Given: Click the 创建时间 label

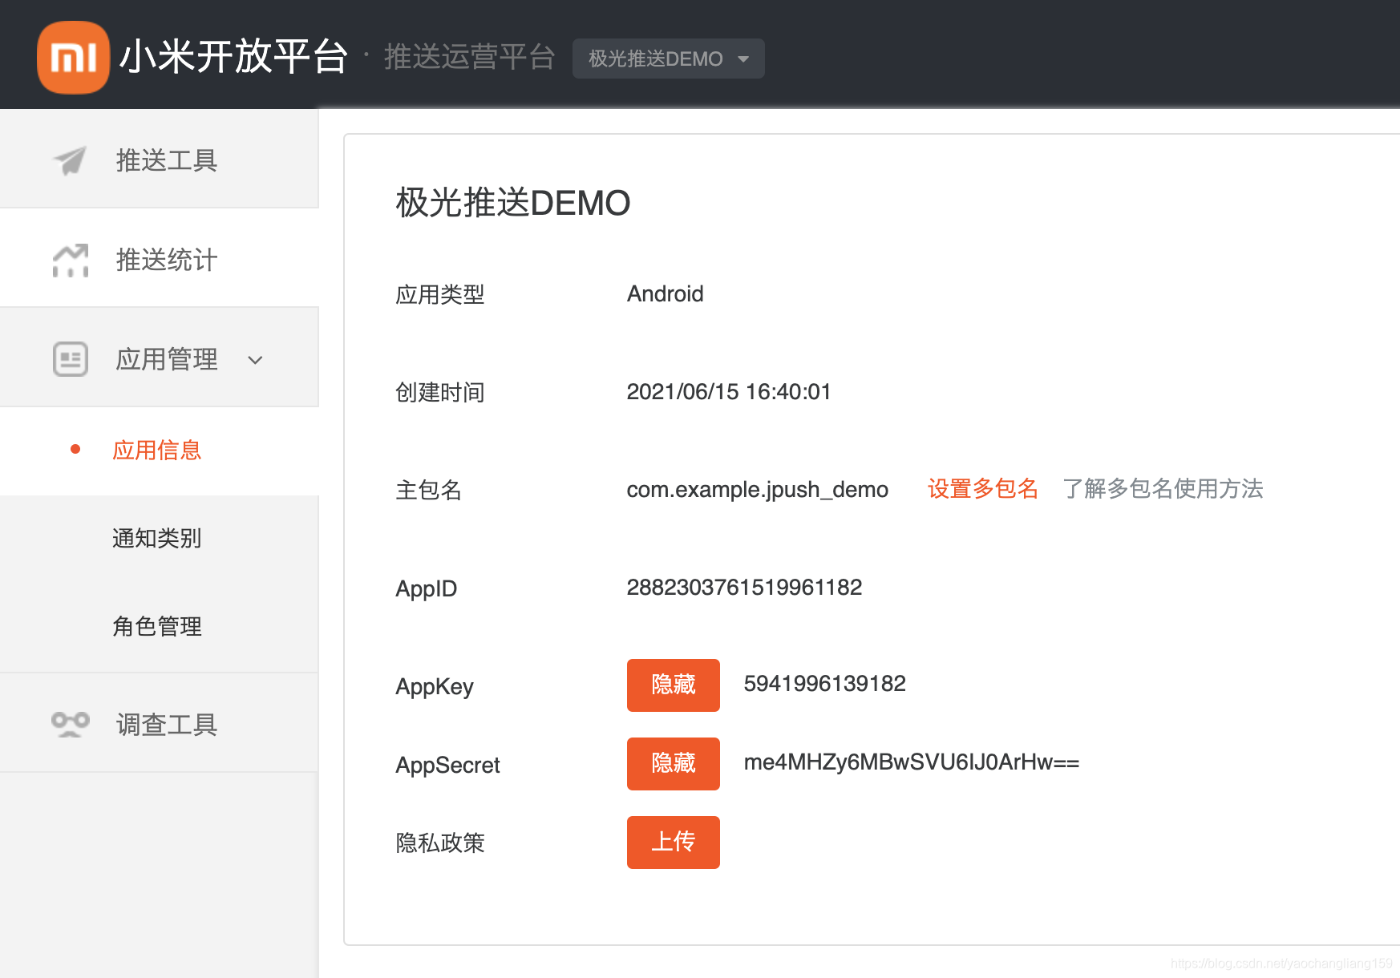Looking at the screenshot, I should coord(439,392).
